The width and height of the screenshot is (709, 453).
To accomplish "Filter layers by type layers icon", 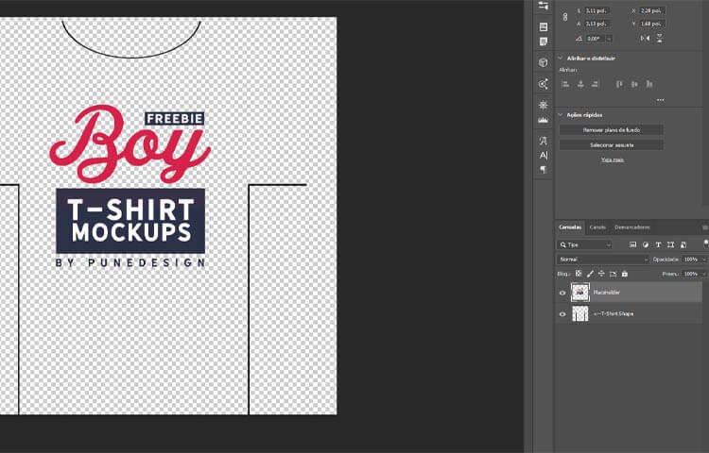I will (659, 244).
